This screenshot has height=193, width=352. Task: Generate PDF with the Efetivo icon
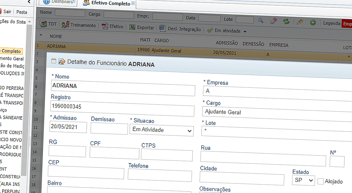[x=105, y=26]
